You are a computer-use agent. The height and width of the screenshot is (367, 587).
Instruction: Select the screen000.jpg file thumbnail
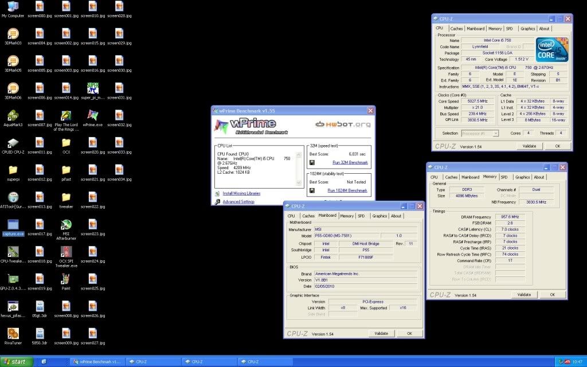tap(39, 7)
